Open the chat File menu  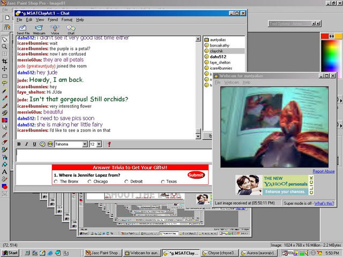pyautogui.click(x=19, y=20)
